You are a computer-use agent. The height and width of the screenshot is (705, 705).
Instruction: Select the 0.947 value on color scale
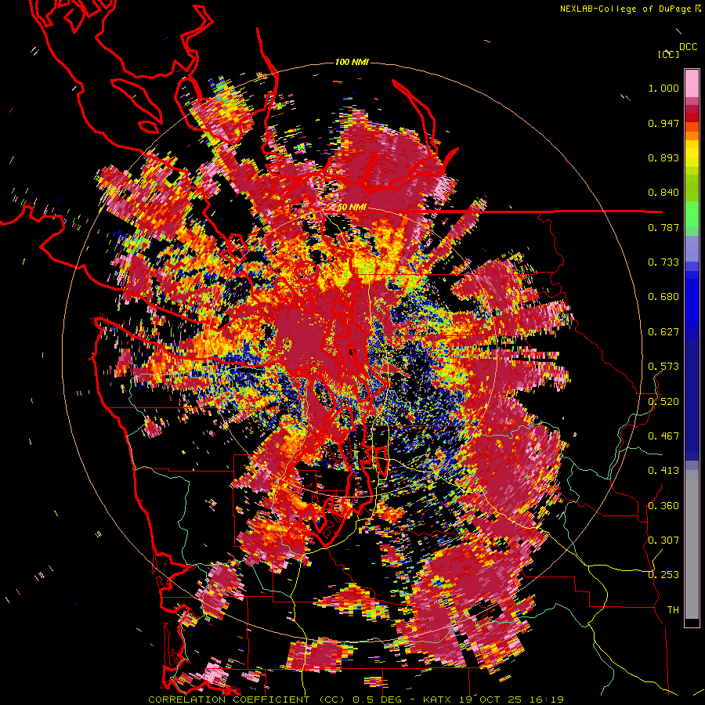[x=663, y=123]
